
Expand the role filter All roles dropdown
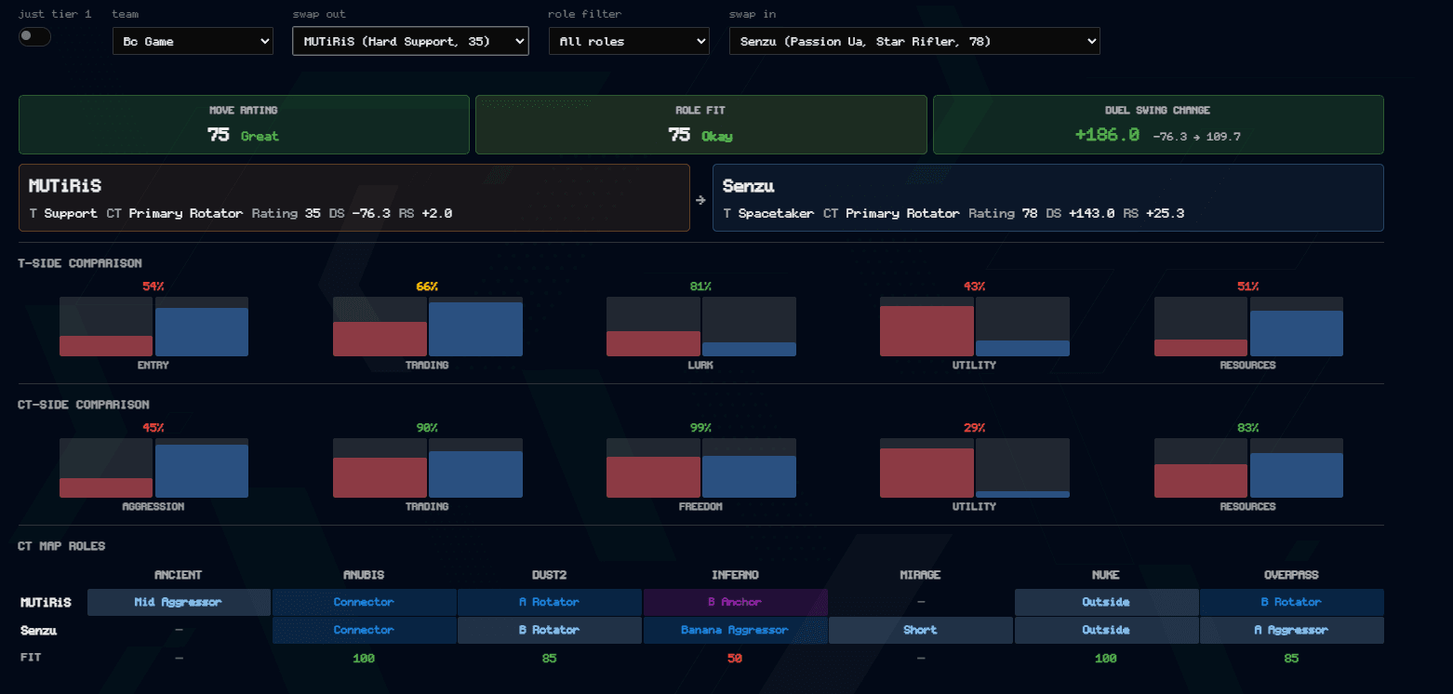pyautogui.click(x=629, y=41)
